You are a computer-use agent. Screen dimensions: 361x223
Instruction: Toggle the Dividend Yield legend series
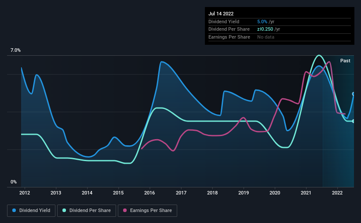click(x=31, y=211)
